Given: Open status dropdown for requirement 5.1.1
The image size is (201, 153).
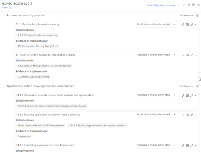Looking at the screenshot, I should point(156,24).
